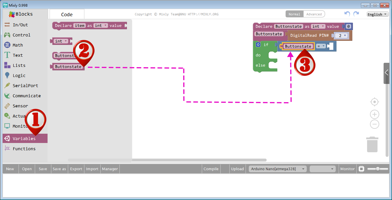The width and height of the screenshot is (392, 200).
Task: Click the chip icon beside Monitor
Action: [x=361, y=169]
